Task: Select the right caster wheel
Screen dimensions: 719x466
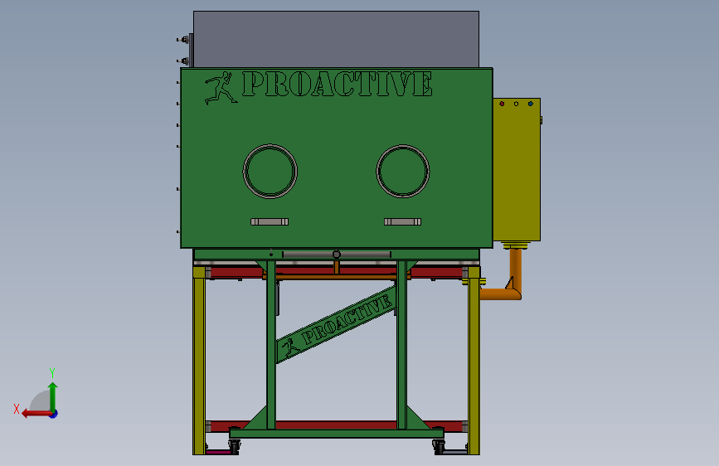Action: (x=439, y=447)
